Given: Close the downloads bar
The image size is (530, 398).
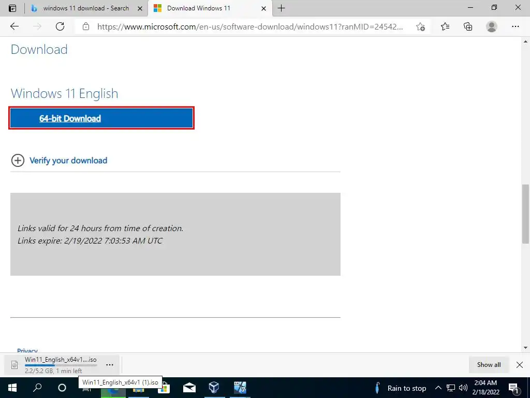Looking at the screenshot, I should pyautogui.click(x=520, y=365).
